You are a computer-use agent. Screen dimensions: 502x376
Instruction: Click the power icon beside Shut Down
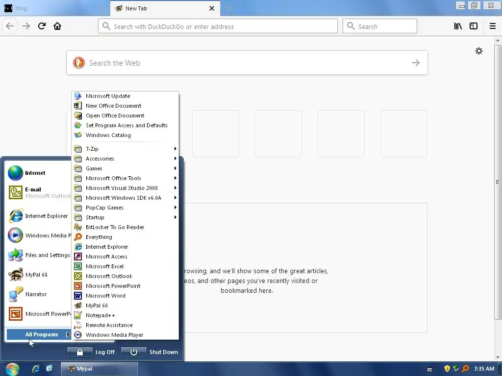133,352
